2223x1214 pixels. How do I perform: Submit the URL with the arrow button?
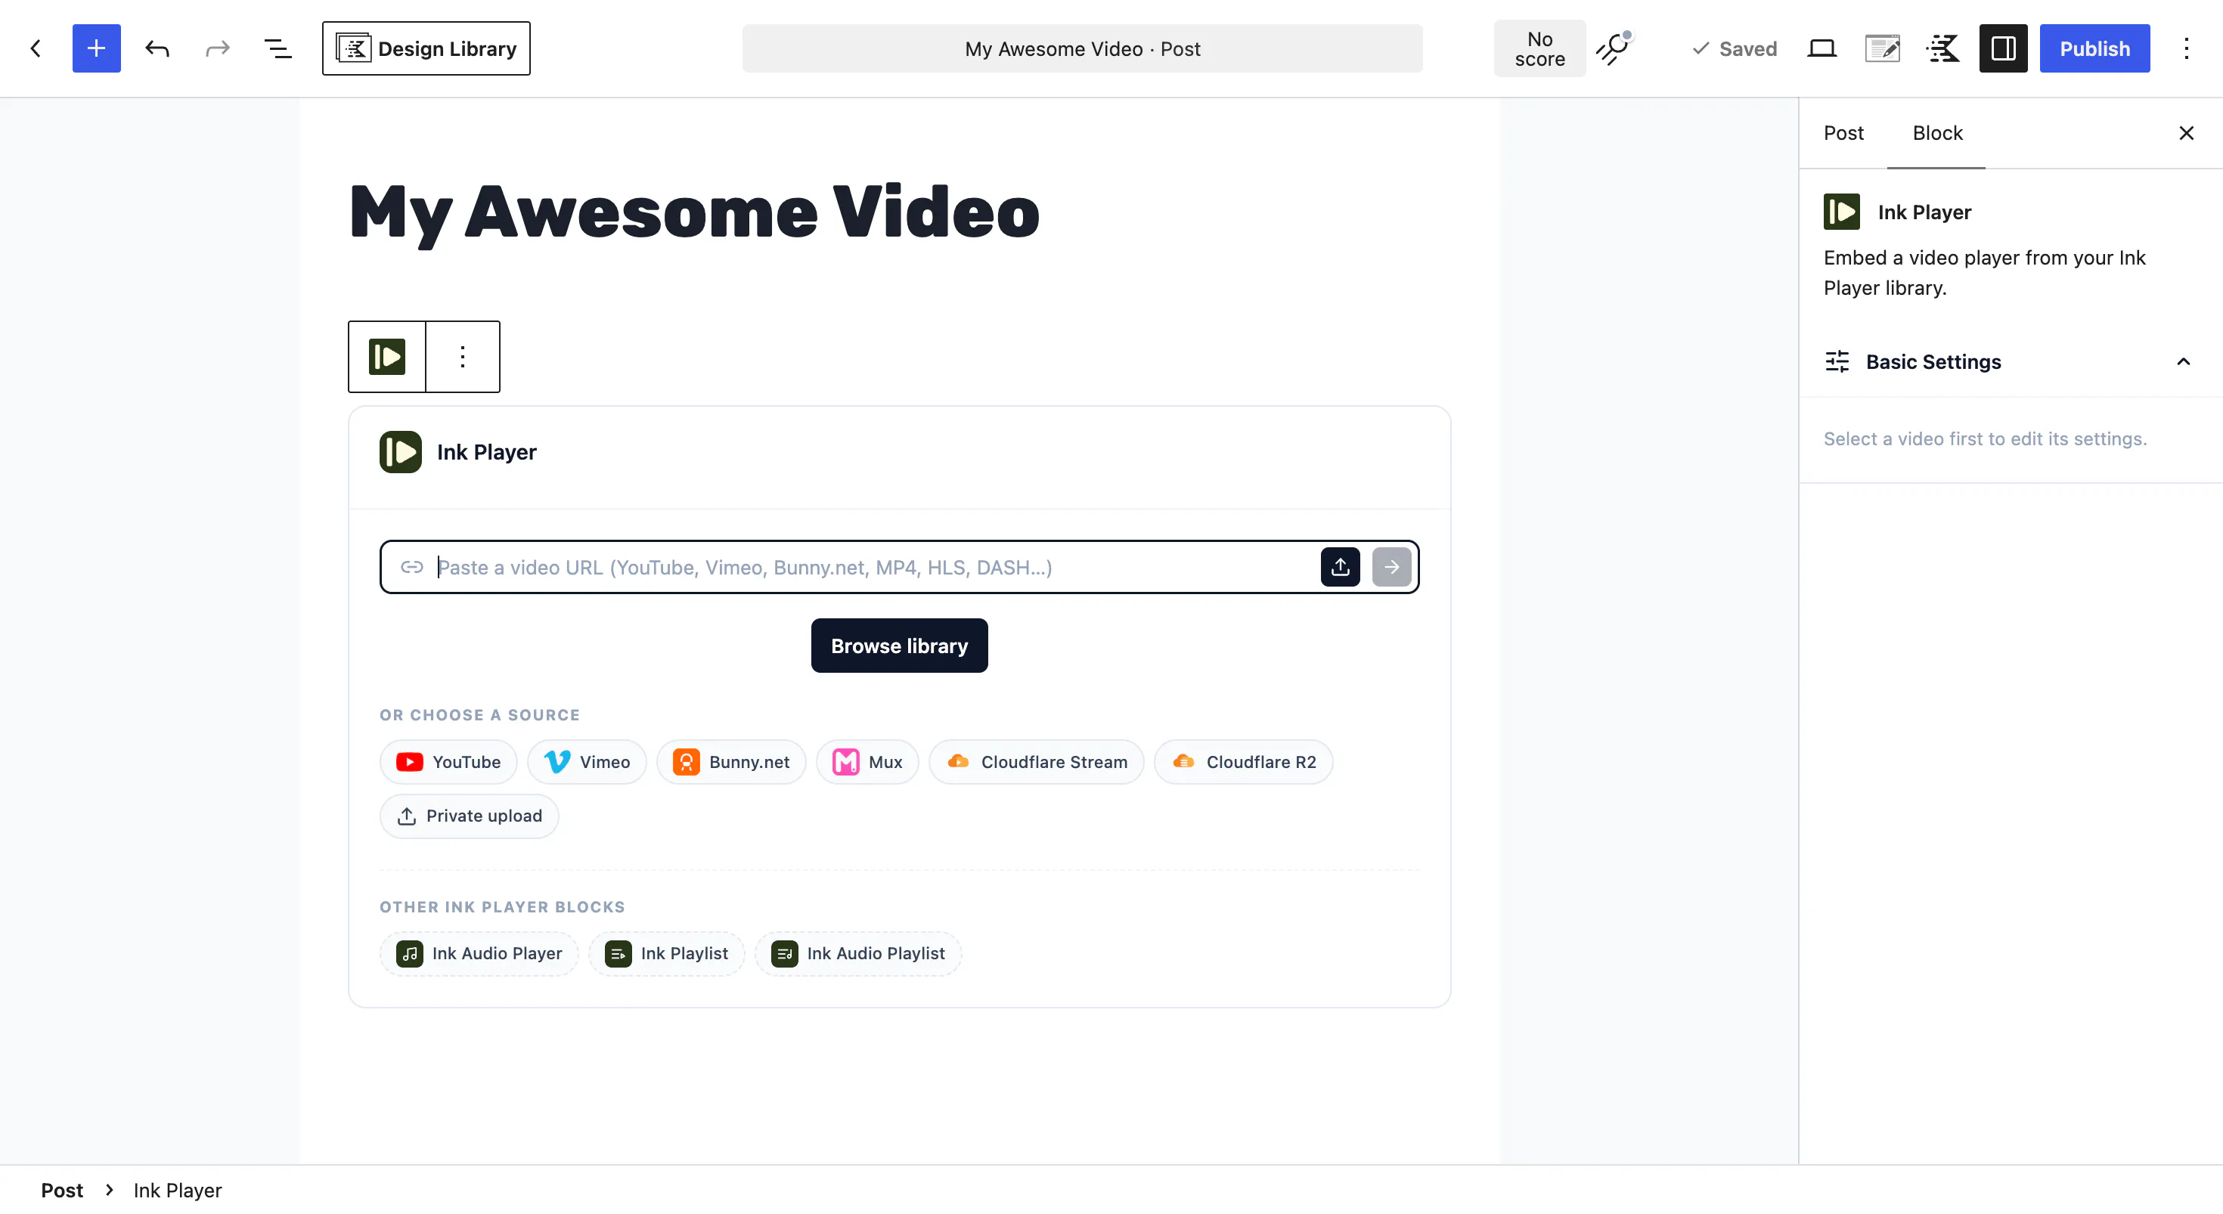1392,567
